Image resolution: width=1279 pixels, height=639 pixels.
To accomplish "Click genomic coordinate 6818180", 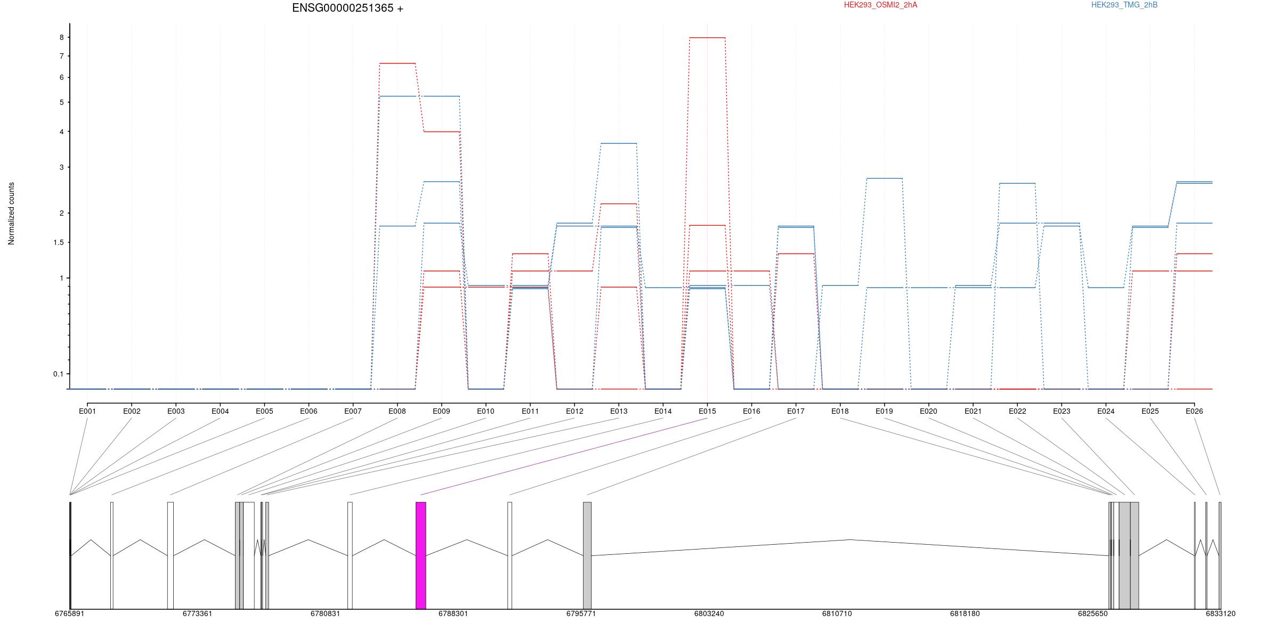I will pyautogui.click(x=965, y=613).
